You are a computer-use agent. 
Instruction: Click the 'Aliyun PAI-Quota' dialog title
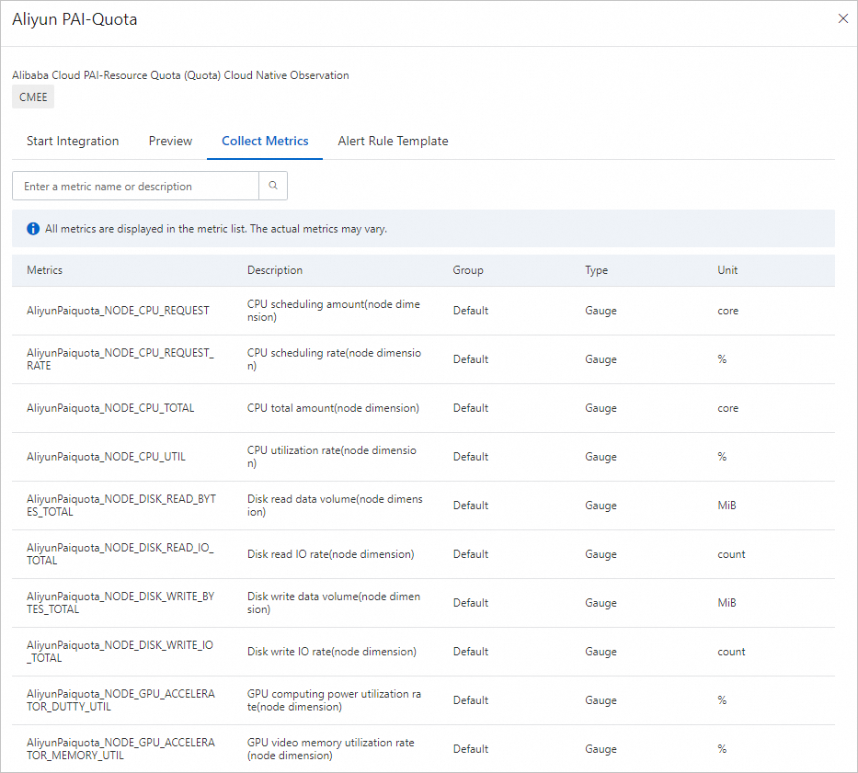click(75, 19)
